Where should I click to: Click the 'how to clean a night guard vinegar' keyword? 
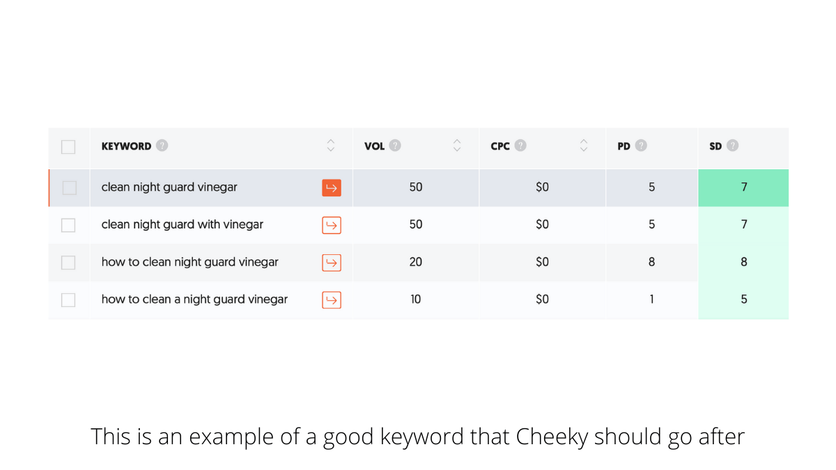click(x=194, y=299)
